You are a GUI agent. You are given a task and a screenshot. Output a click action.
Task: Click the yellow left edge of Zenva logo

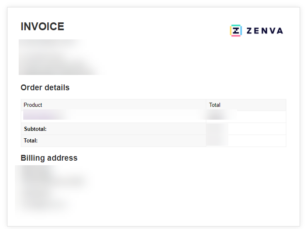(x=231, y=31)
